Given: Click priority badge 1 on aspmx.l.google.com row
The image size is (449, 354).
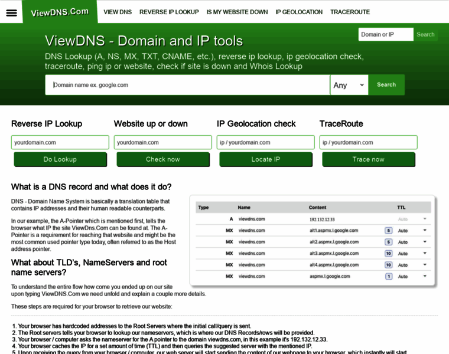Looking at the screenshot, I should point(389,276).
